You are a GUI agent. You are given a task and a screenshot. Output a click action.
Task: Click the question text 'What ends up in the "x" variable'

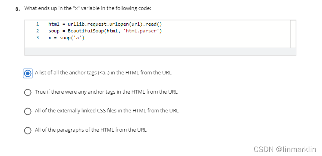point(88,8)
